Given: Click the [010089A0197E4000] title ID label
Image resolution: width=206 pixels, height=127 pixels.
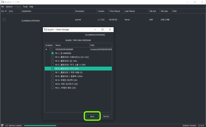Looking at the screenshot, I should point(95,35).
